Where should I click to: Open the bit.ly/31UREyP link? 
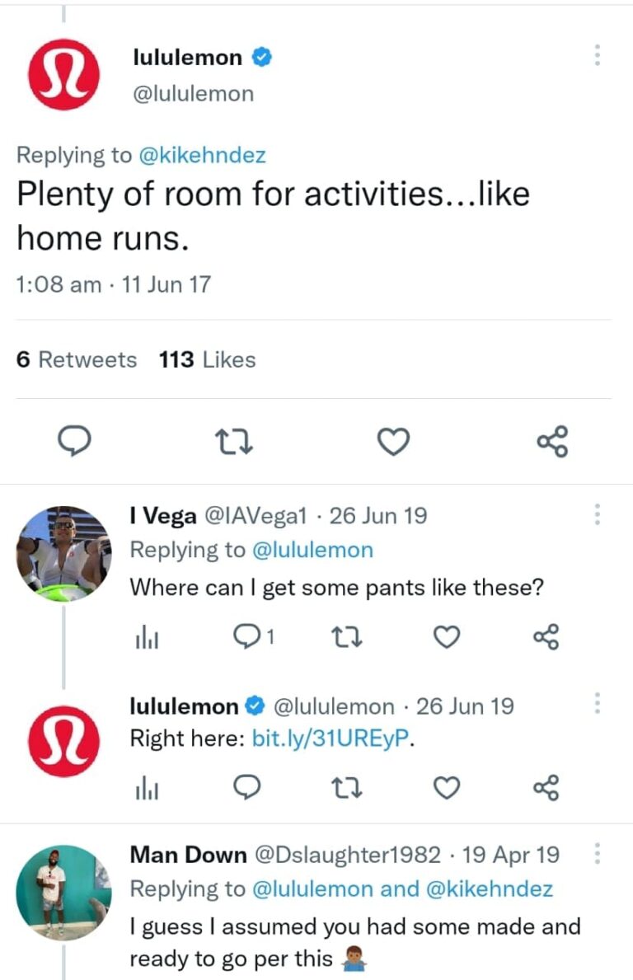click(330, 739)
